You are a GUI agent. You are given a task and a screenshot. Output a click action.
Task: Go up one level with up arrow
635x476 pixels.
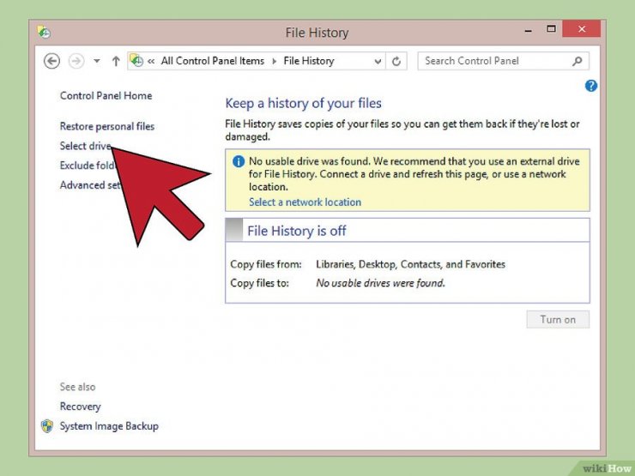click(116, 61)
